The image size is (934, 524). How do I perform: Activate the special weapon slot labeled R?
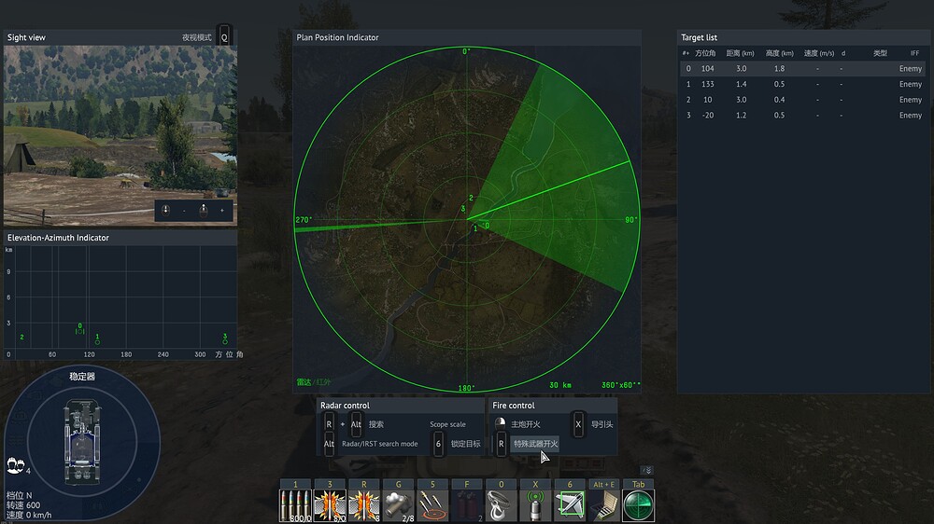[364, 505]
